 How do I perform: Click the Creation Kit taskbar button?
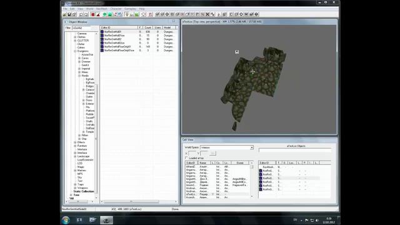(106, 220)
